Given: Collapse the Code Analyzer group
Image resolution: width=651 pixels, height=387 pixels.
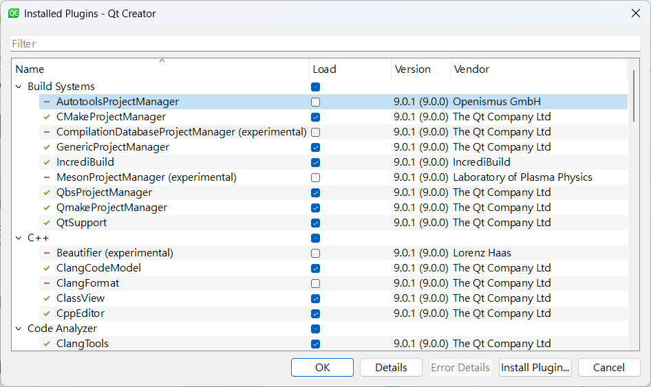Looking at the screenshot, I should [19, 329].
